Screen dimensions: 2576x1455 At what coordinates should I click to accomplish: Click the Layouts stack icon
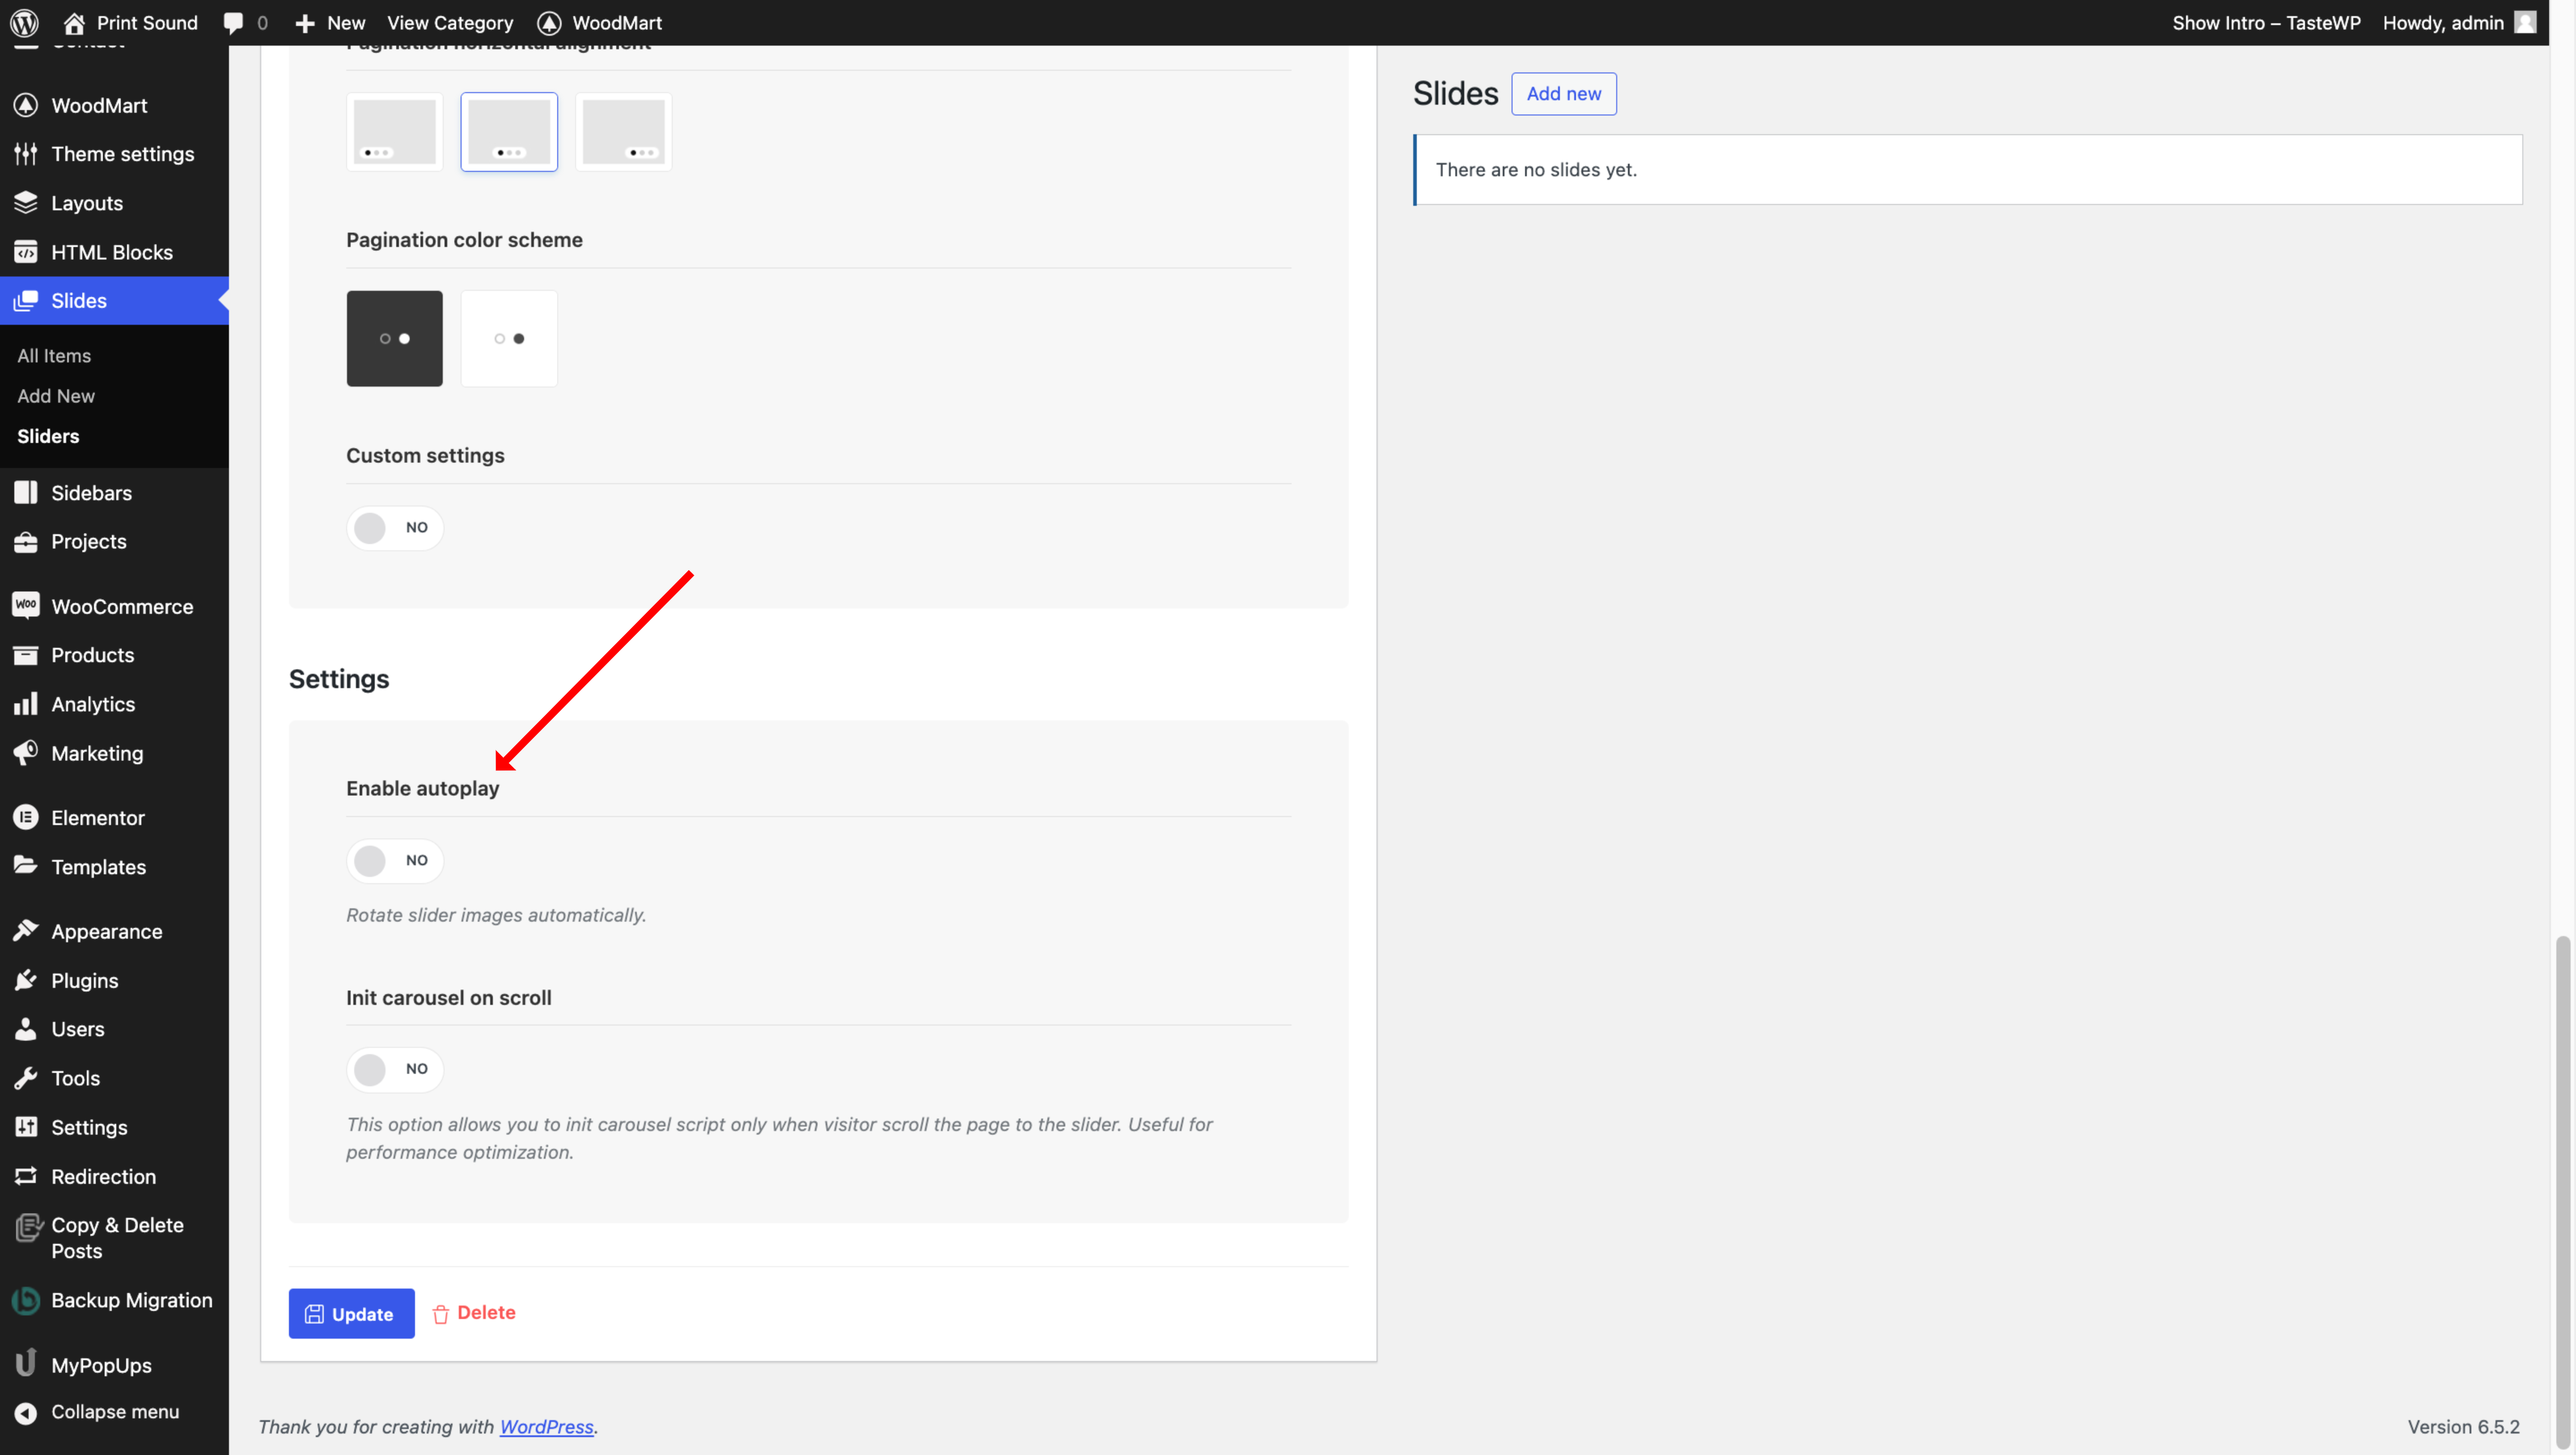[26, 202]
